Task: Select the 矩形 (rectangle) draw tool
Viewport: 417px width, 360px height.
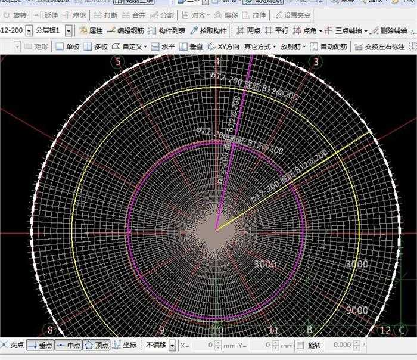Action: coord(36,47)
